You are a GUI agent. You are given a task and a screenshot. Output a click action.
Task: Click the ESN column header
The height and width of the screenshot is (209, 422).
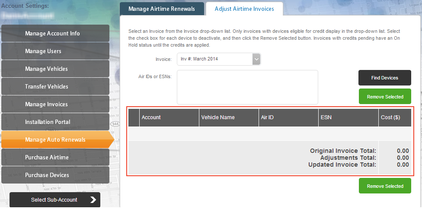pyautogui.click(x=348, y=117)
